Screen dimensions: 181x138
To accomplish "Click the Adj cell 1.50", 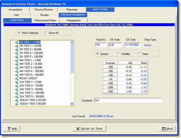I will [x=125, y=91].
